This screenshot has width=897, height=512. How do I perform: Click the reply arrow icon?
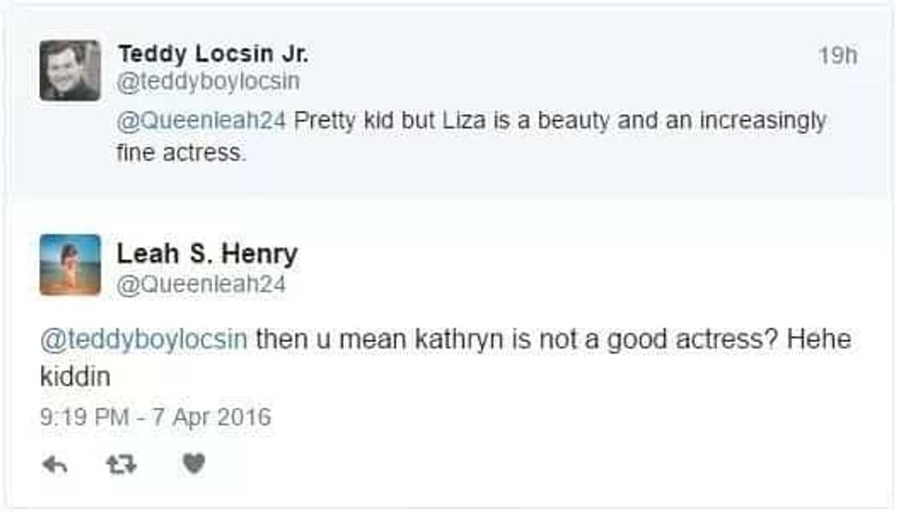coord(54,464)
